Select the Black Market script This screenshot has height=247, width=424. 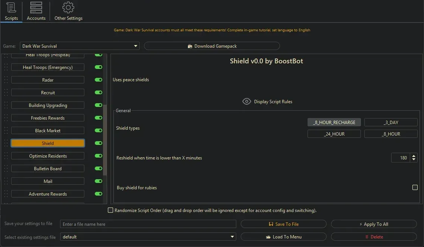(x=48, y=131)
